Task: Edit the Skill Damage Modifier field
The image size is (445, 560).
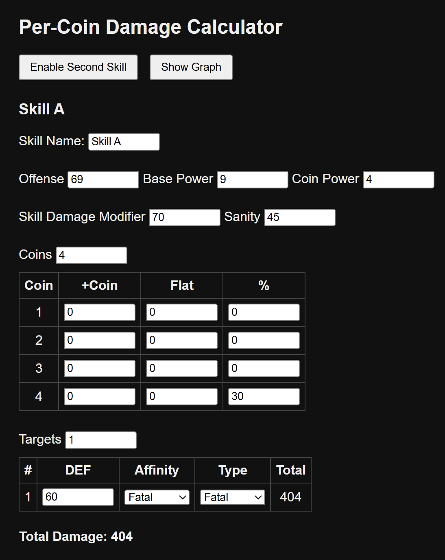Action: click(185, 217)
